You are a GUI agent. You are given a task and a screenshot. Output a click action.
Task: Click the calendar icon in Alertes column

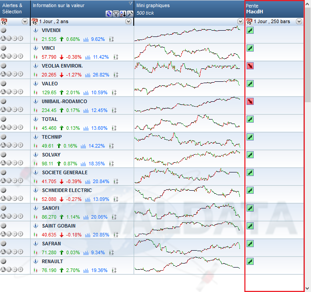4,22
